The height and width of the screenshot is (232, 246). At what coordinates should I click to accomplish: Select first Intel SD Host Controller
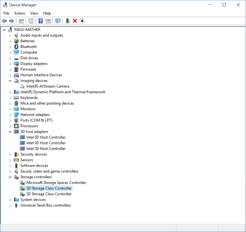tap(46, 137)
